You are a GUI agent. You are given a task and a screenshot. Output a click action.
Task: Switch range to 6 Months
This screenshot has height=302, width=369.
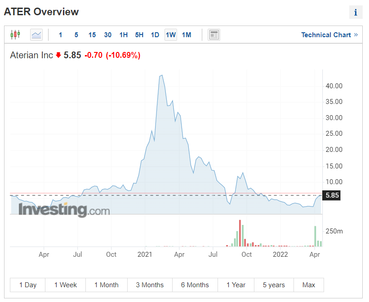coord(195,285)
